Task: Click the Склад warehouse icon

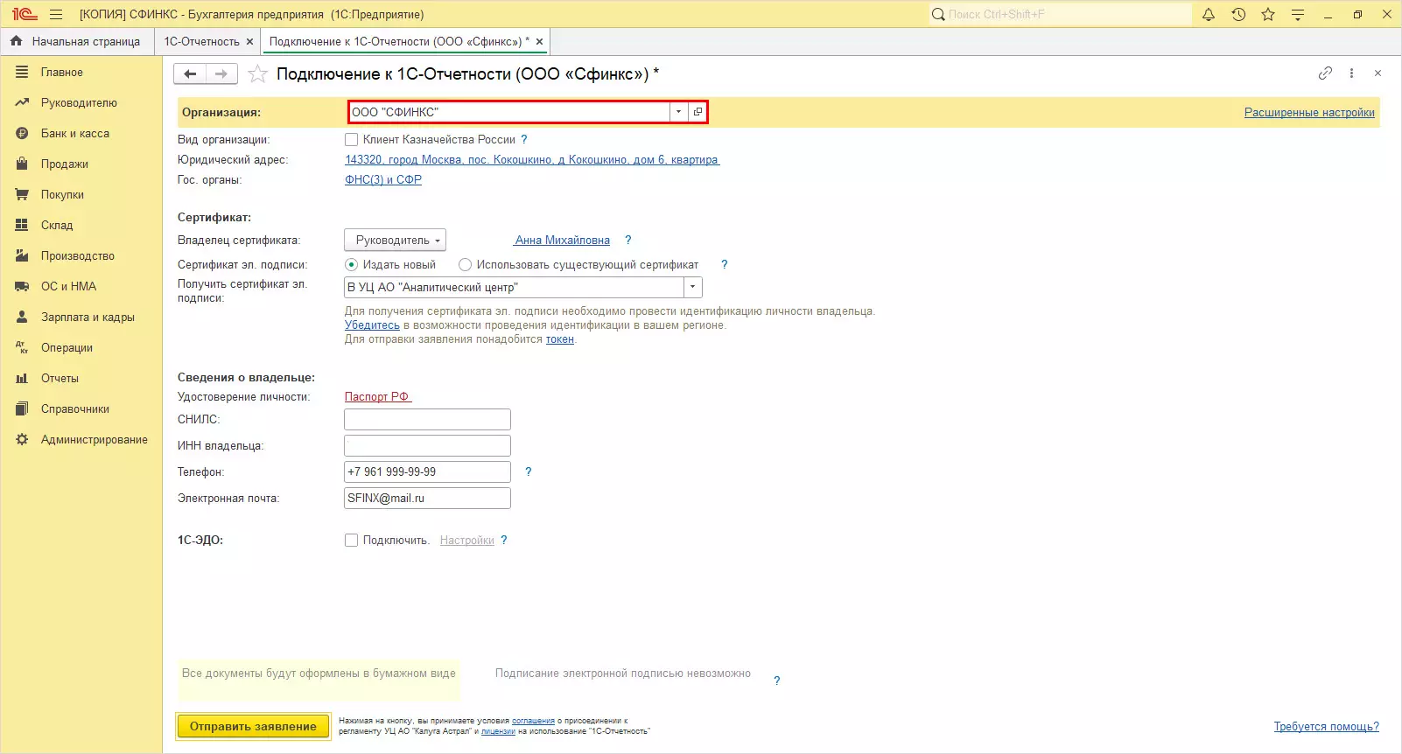Action: (22, 225)
